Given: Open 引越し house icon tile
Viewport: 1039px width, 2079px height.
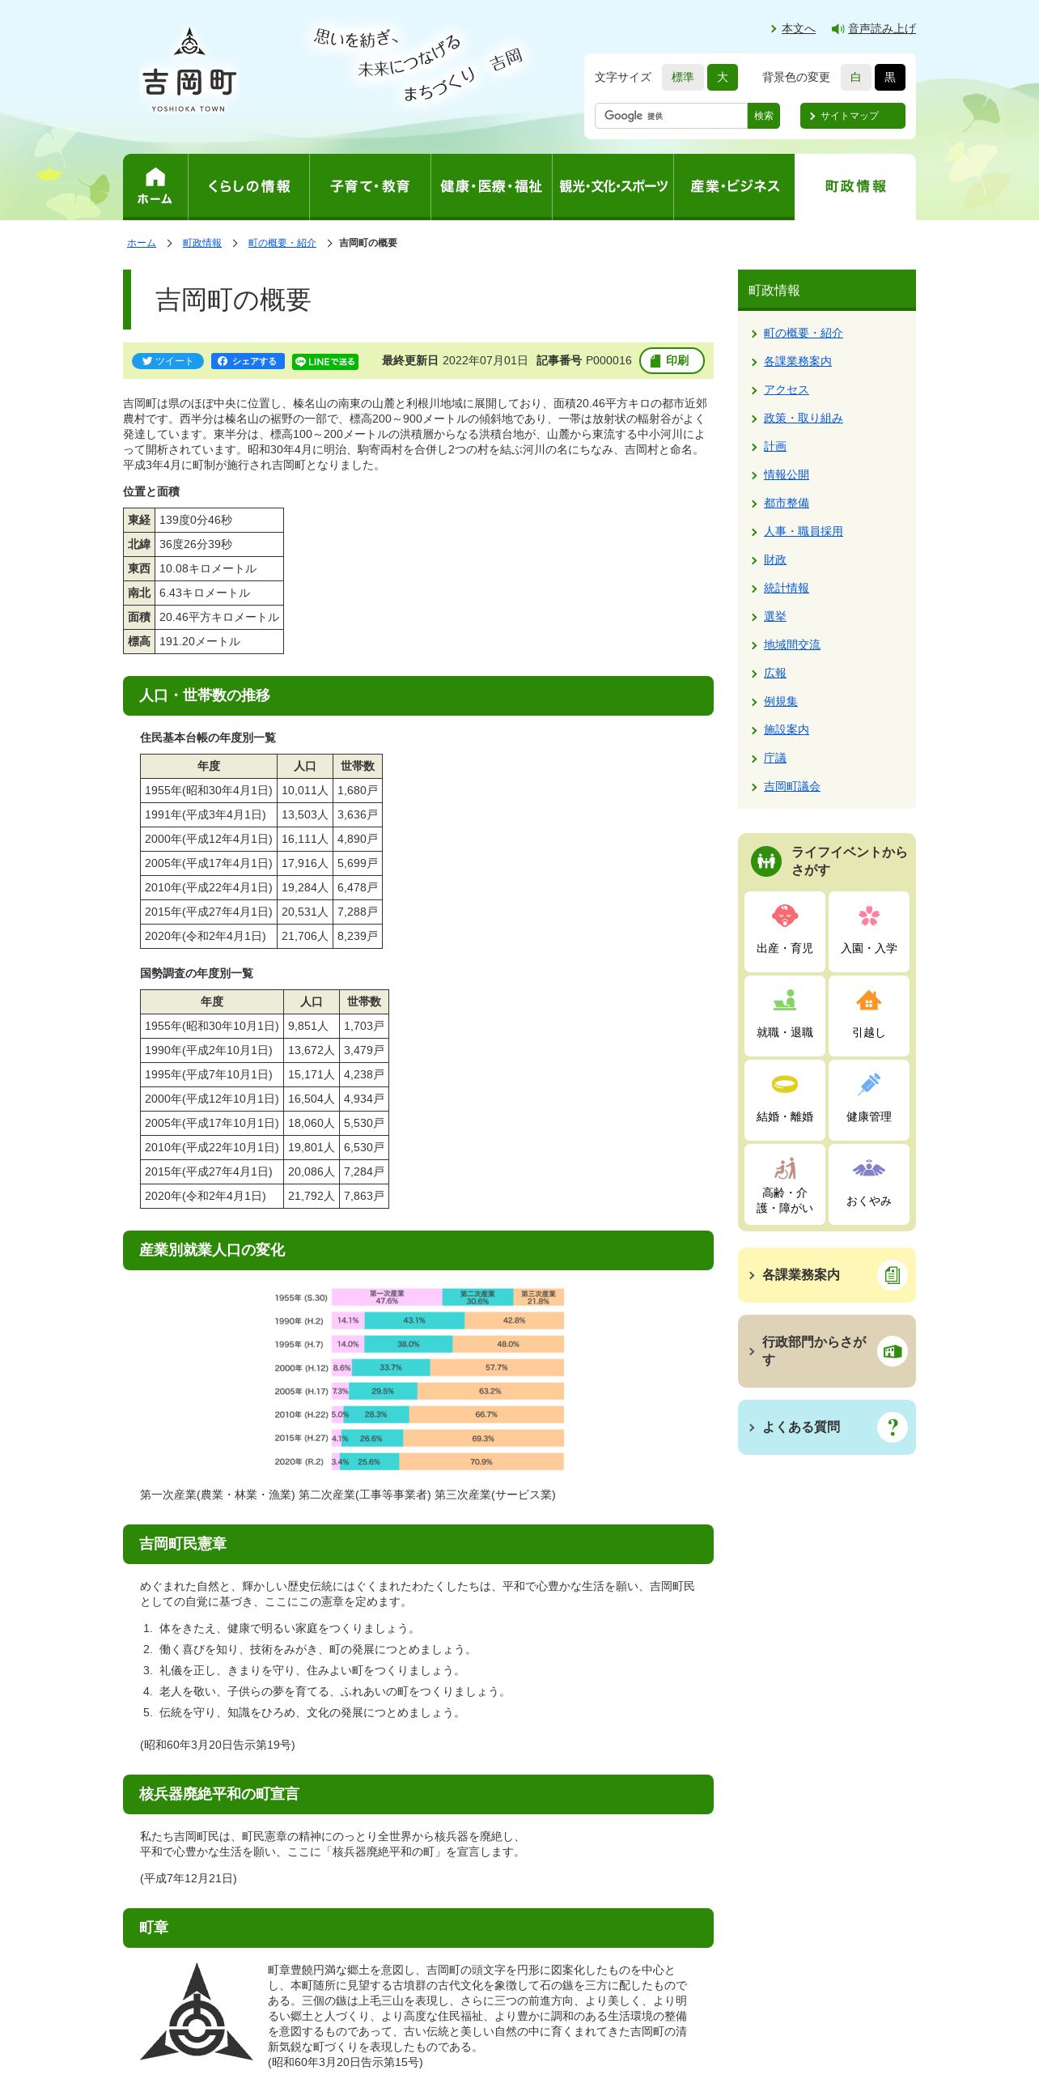Looking at the screenshot, I should [869, 1016].
